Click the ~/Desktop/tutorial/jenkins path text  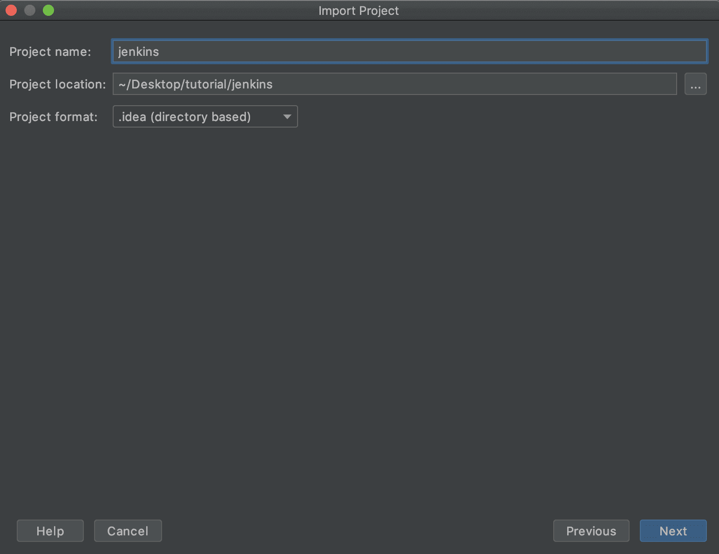[196, 84]
